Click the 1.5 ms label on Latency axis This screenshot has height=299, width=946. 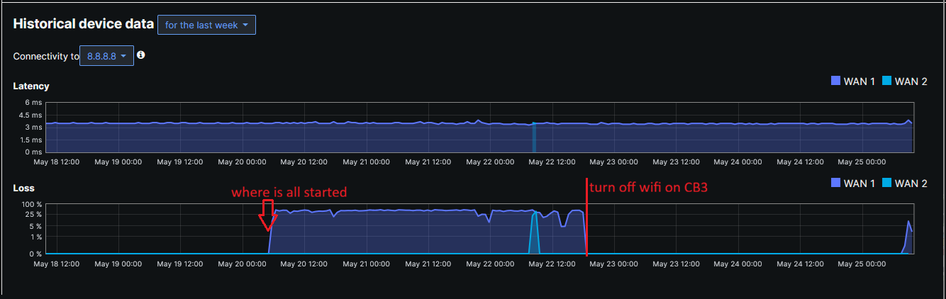pyautogui.click(x=30, y=140)
